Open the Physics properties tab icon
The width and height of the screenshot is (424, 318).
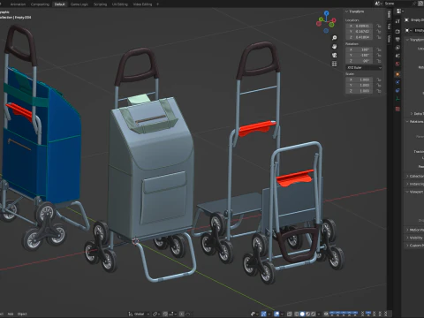397,82
